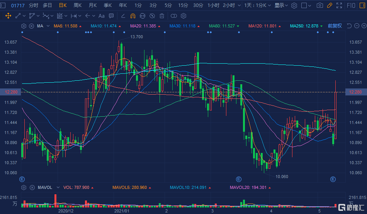Activate the pencil drawing tool icon
The height and width of the screenshot is (214, 367).
coord(330,5)
